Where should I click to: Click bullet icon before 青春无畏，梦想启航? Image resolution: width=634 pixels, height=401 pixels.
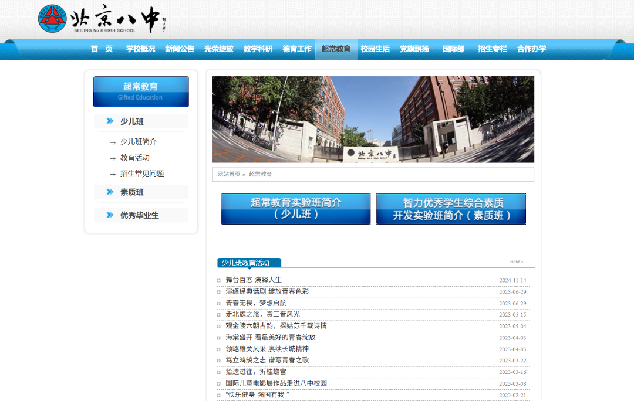219,303
